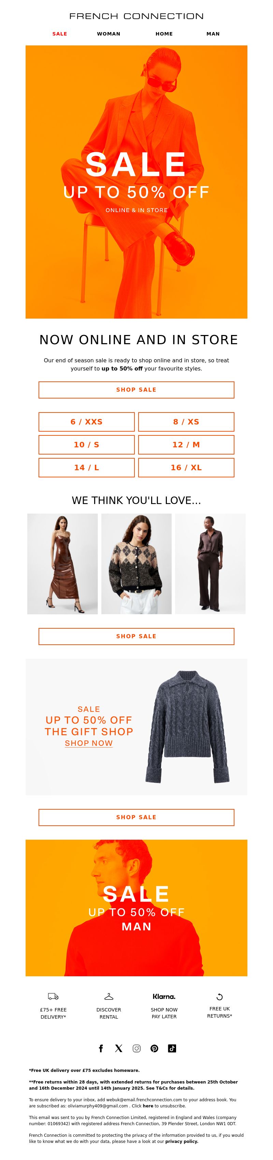The image size is (273, 1160).
Task: Click the Pinterest icon
Action: (154, 1048)
